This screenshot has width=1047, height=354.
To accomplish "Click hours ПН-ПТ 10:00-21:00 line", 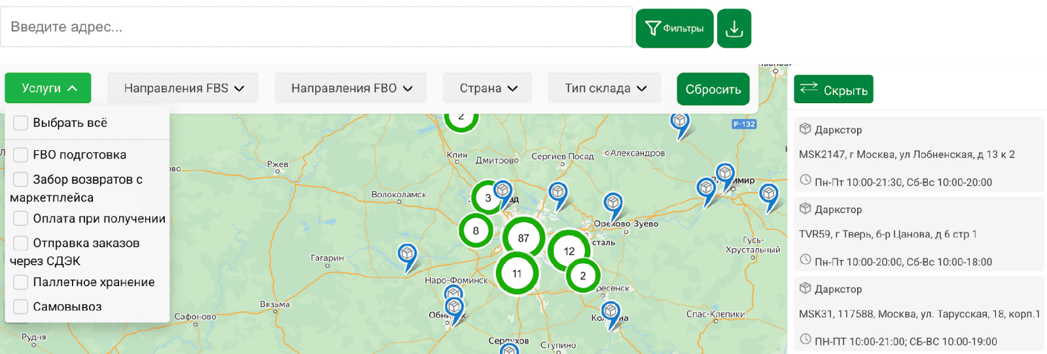I will tap(906, 342).
